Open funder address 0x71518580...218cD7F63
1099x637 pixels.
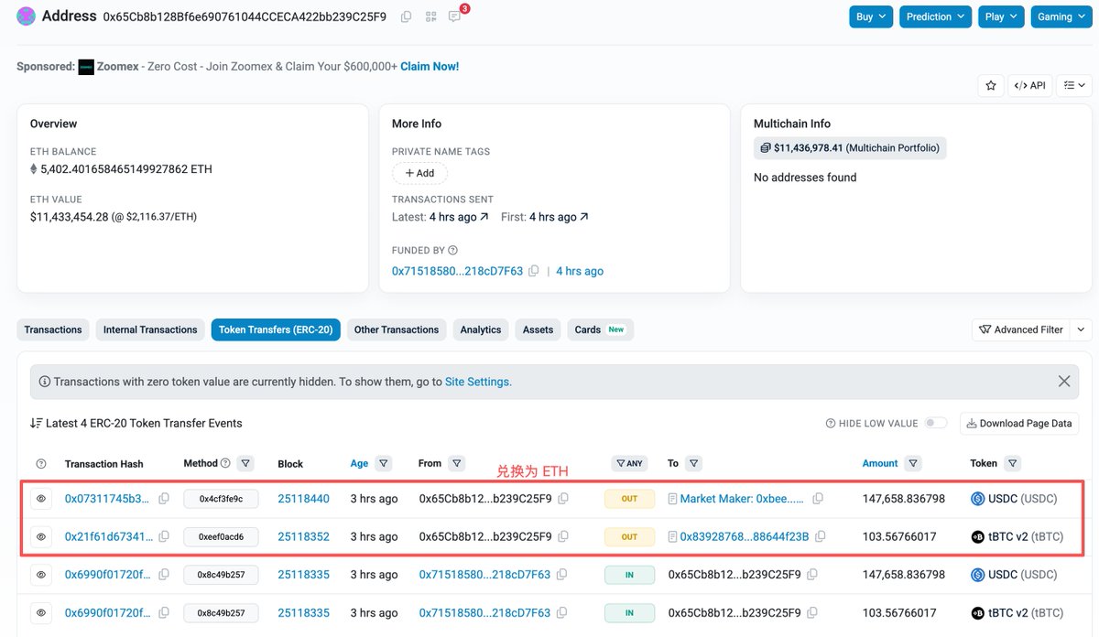[457, 271]
